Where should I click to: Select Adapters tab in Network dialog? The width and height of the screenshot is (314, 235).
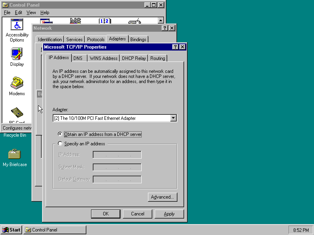pyautogui.click(x=117, y=39)
